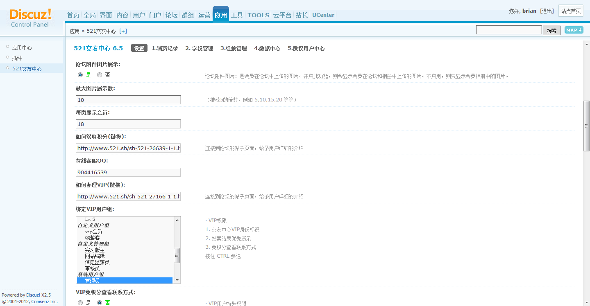
Task: Click the user group list scroll-down arrow
Action: [177, 280]
